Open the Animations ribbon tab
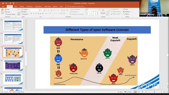The width and height of the screenshot is (169, 95). 38,6
